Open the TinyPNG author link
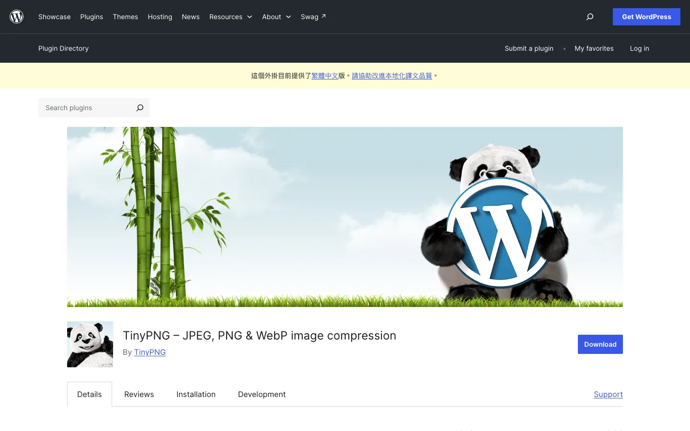690x431 pixels. pos(150,352)
